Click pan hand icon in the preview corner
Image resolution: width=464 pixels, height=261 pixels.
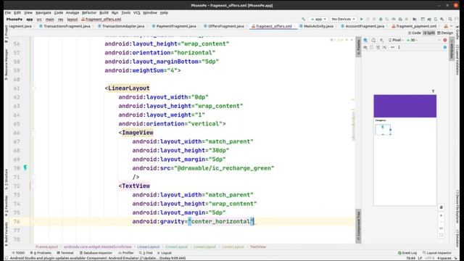click(441, 207)
